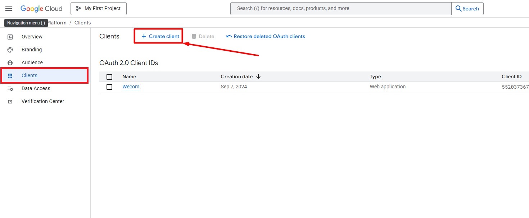
Task: Click the Overview sidebar icon
Action: (x=10, y=37)
